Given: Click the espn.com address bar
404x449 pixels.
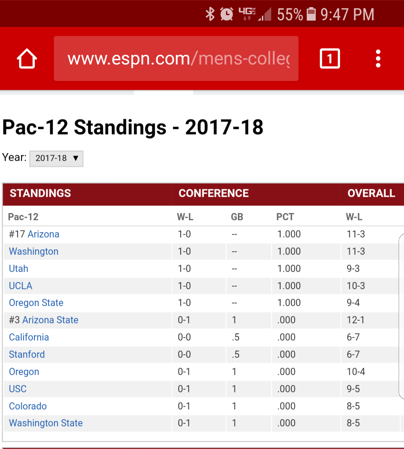Looking at the screenshot, I should (176, 58).
